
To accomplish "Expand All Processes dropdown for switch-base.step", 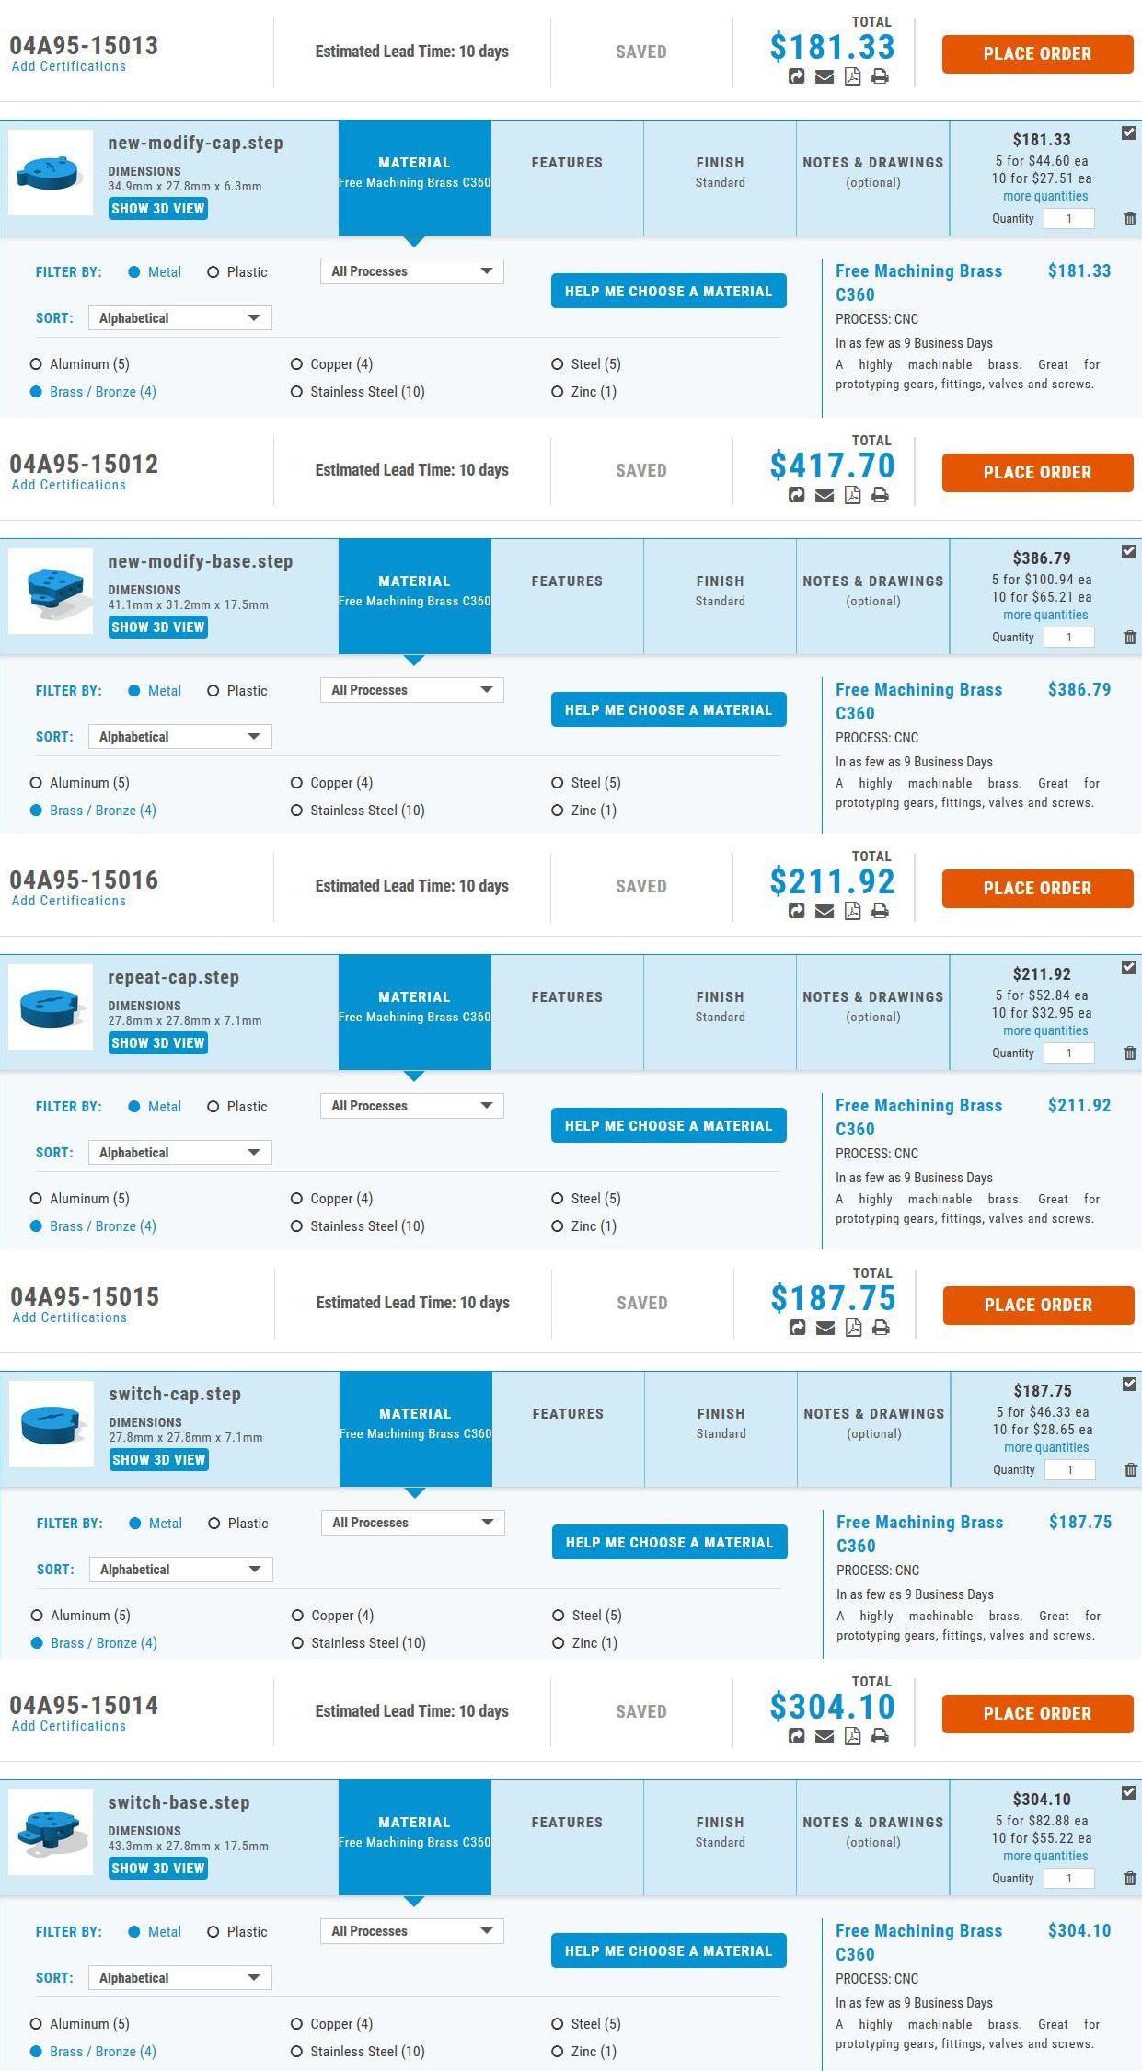I will click(412, 1931).
